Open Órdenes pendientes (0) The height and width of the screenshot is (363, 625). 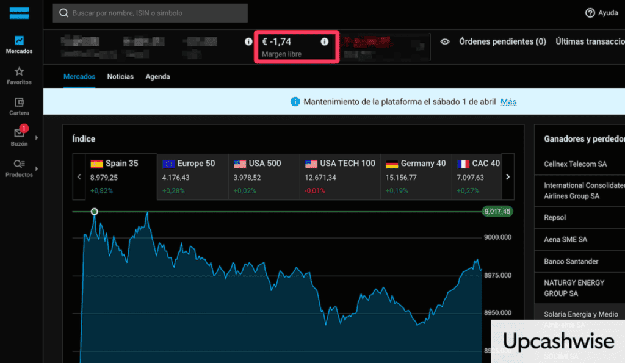click(502, 41)
